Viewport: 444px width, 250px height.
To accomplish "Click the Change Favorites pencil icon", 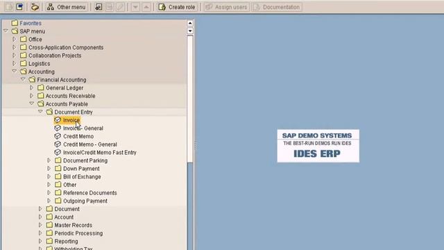I will [x=120, y=7].
